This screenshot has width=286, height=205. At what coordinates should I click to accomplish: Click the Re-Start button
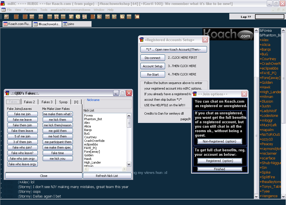coord(153,75)
